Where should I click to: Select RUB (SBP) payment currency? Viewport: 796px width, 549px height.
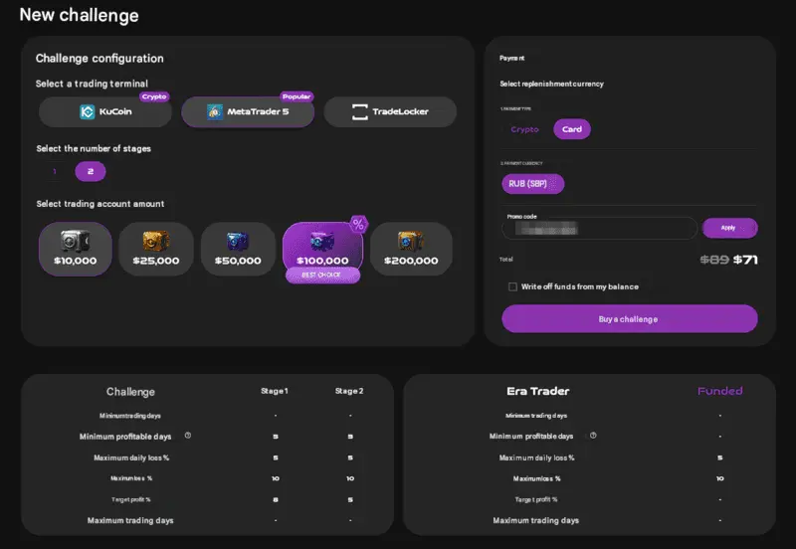533,184
